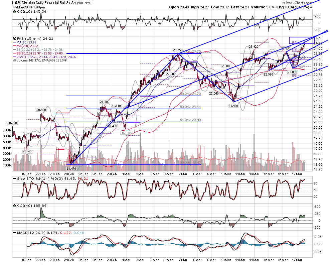The width and height of the screenshot is (330, 265).
Task: Click the MA(50) 23.63 legend entry
Action: click(x=26, y=42)
